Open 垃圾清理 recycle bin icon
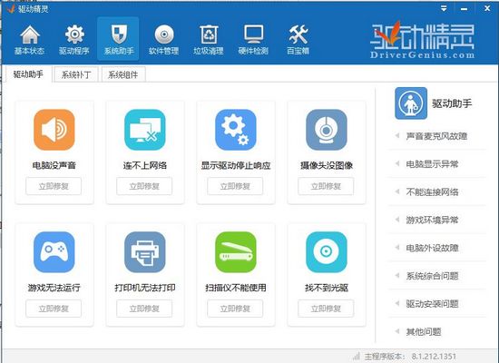499x363 pixels. [209, 34]
